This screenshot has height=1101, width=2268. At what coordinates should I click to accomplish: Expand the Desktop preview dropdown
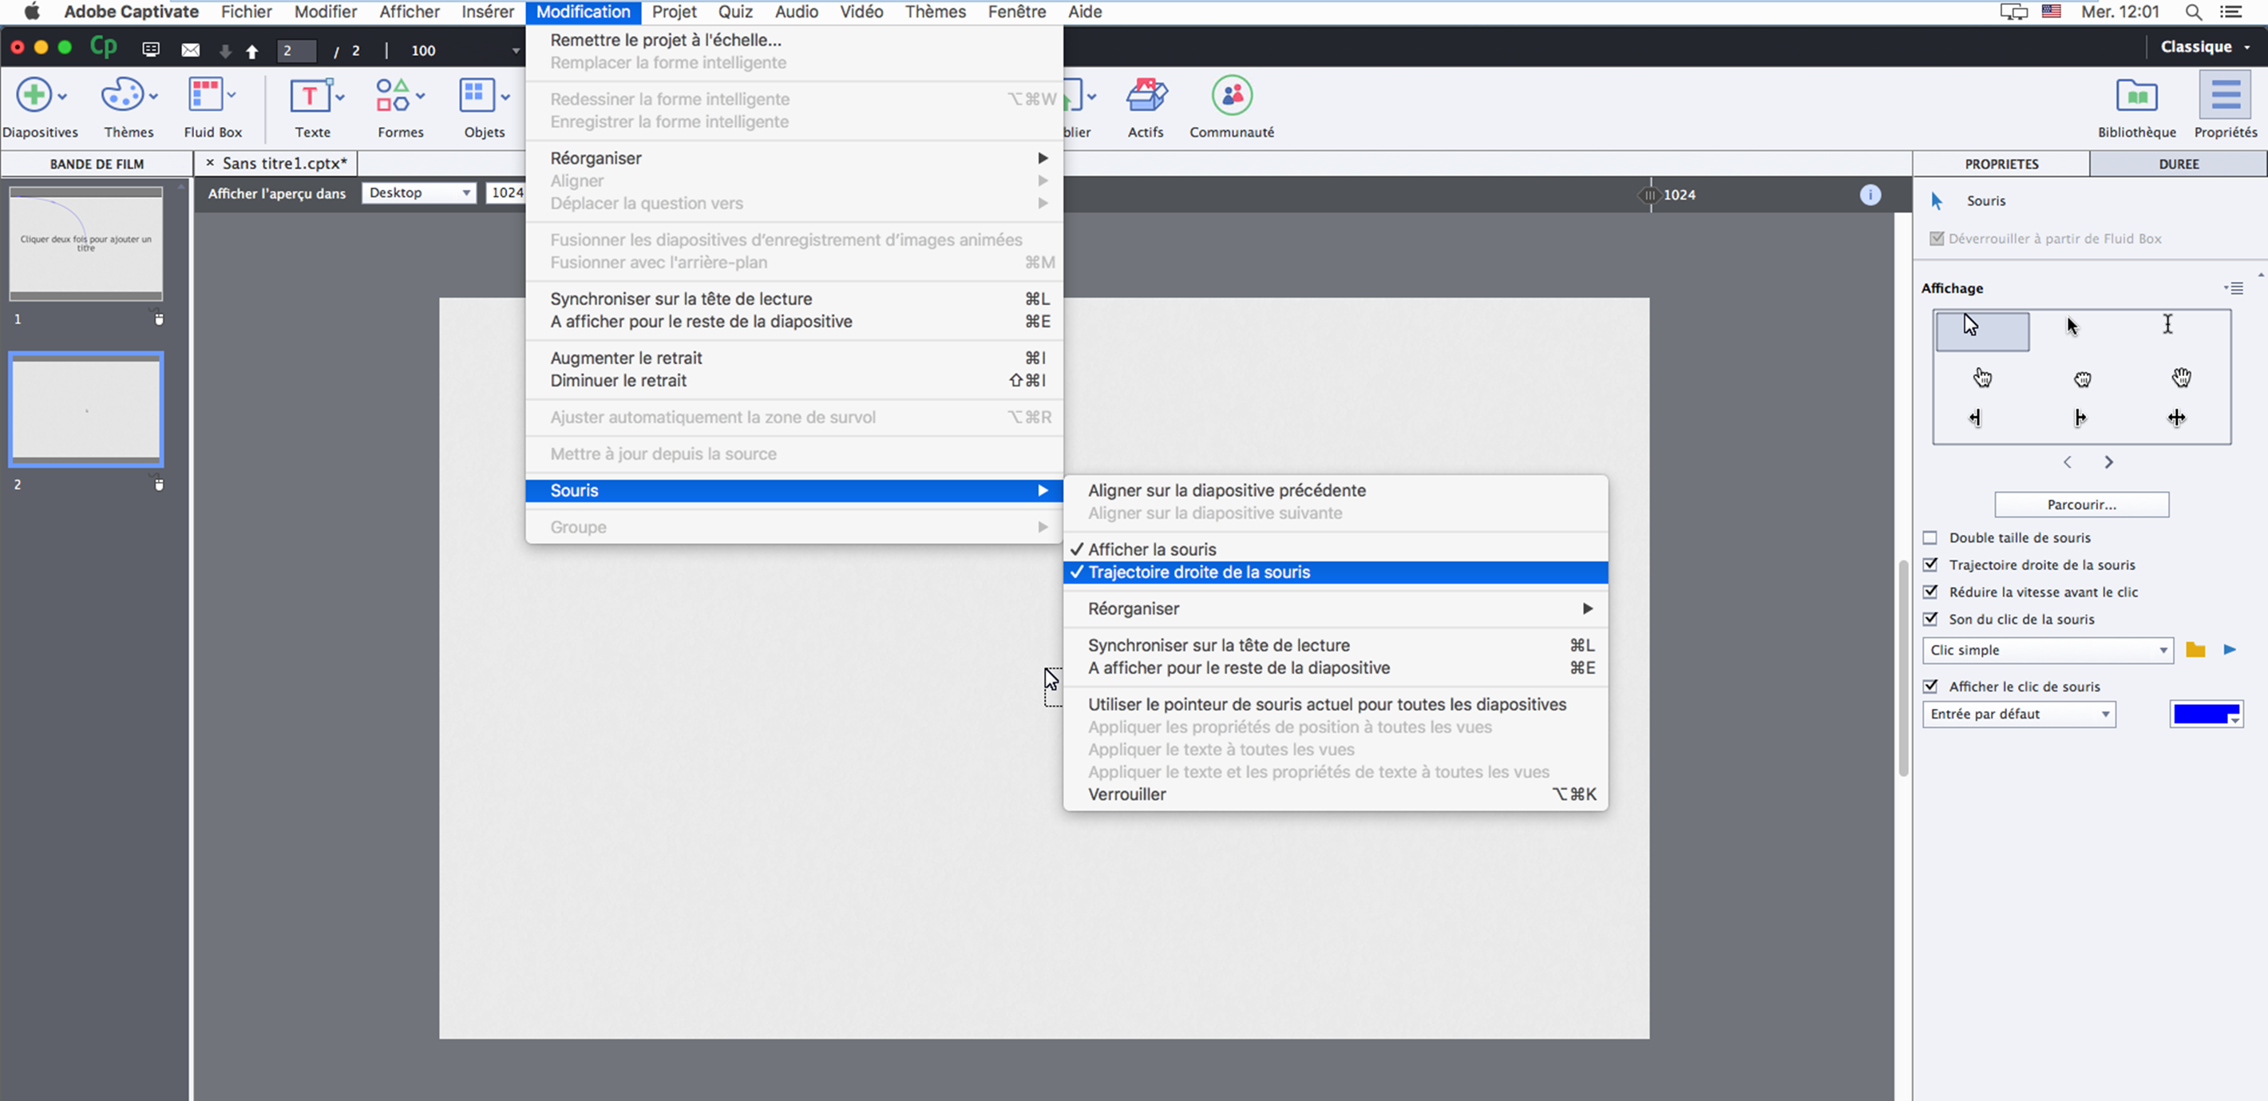[x=419, y=193]
